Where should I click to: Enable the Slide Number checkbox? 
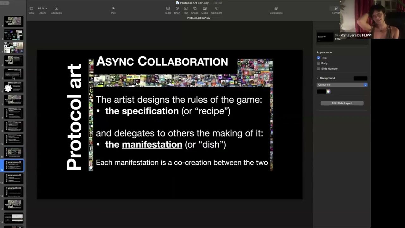(319, 69)
